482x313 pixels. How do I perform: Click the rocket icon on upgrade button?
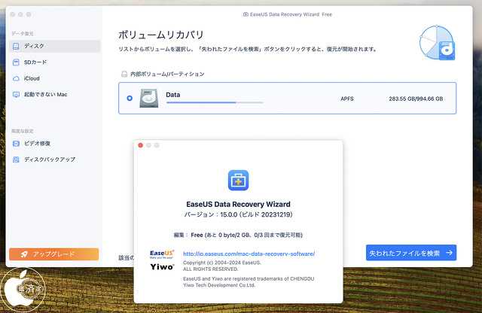pyautogui.click(x=24, y=254)
